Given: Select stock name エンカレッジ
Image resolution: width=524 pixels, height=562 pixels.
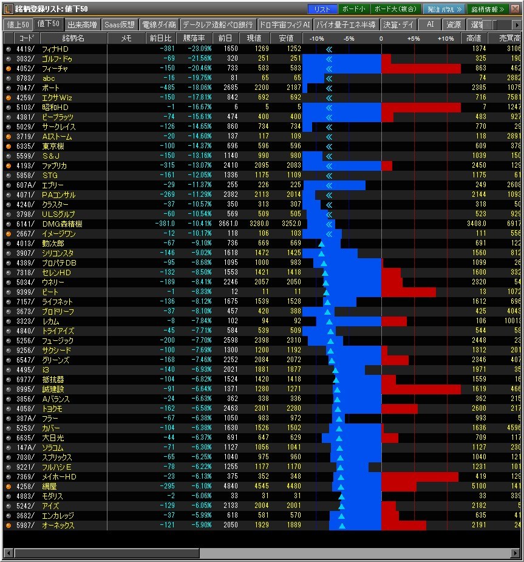Looking at the screenshot, I should tap(58, 515).
